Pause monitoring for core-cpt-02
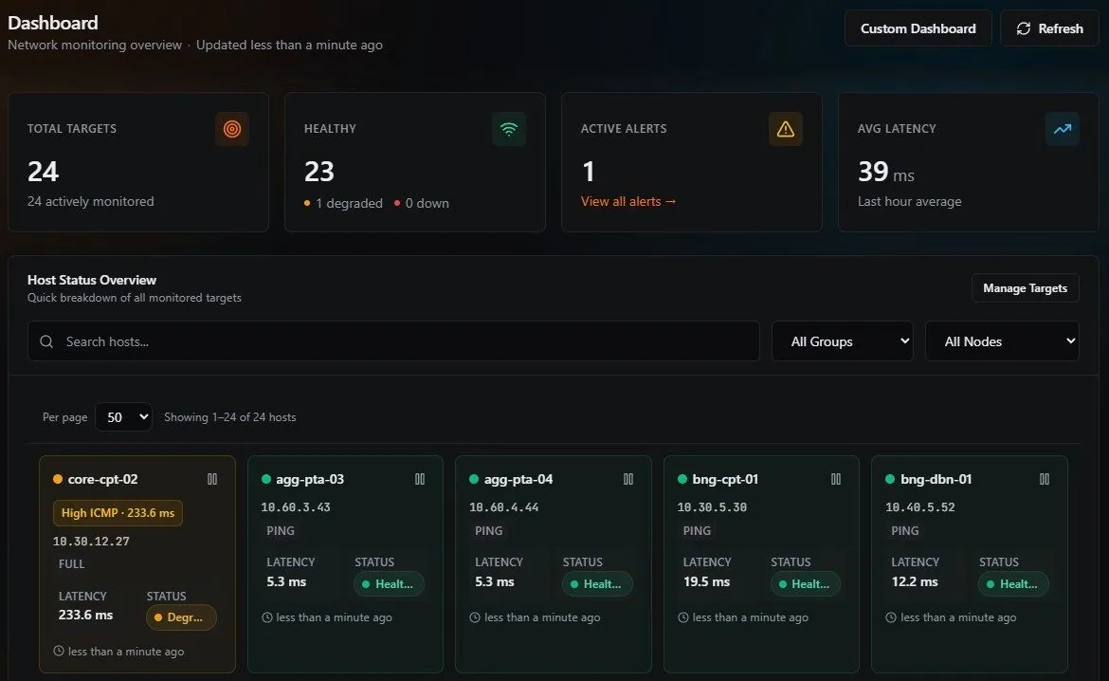 (x=212, y=479)
